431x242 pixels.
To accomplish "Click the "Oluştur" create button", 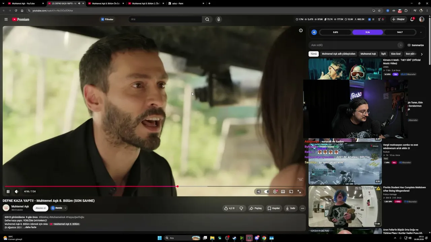I will (398, 19).
